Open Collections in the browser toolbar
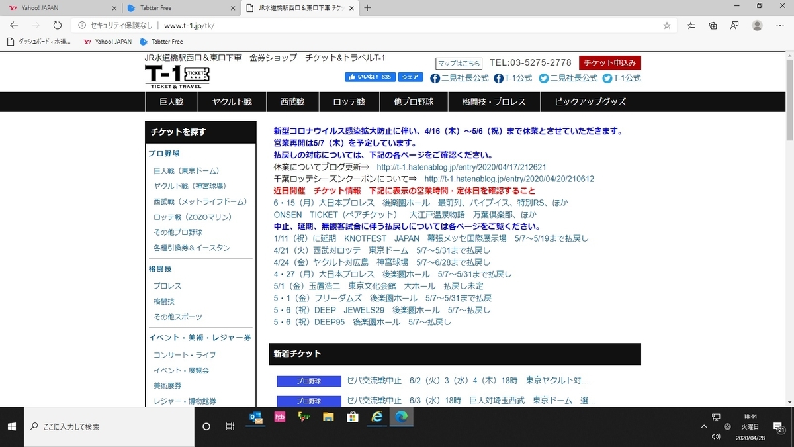The height and width of the screenshot is (447, 794). coord(712,25)
